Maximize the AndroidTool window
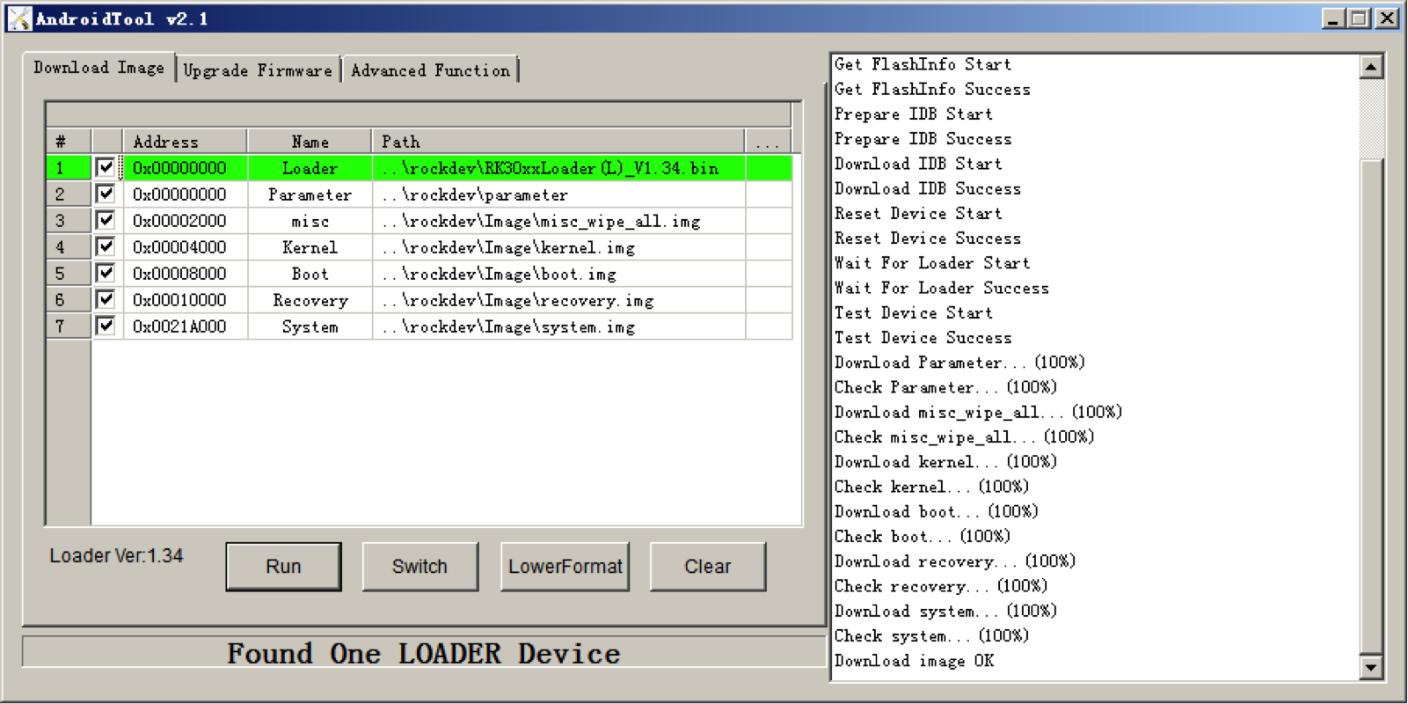1408x704 pixels. pyautogui.click(x=1359, y=18)
